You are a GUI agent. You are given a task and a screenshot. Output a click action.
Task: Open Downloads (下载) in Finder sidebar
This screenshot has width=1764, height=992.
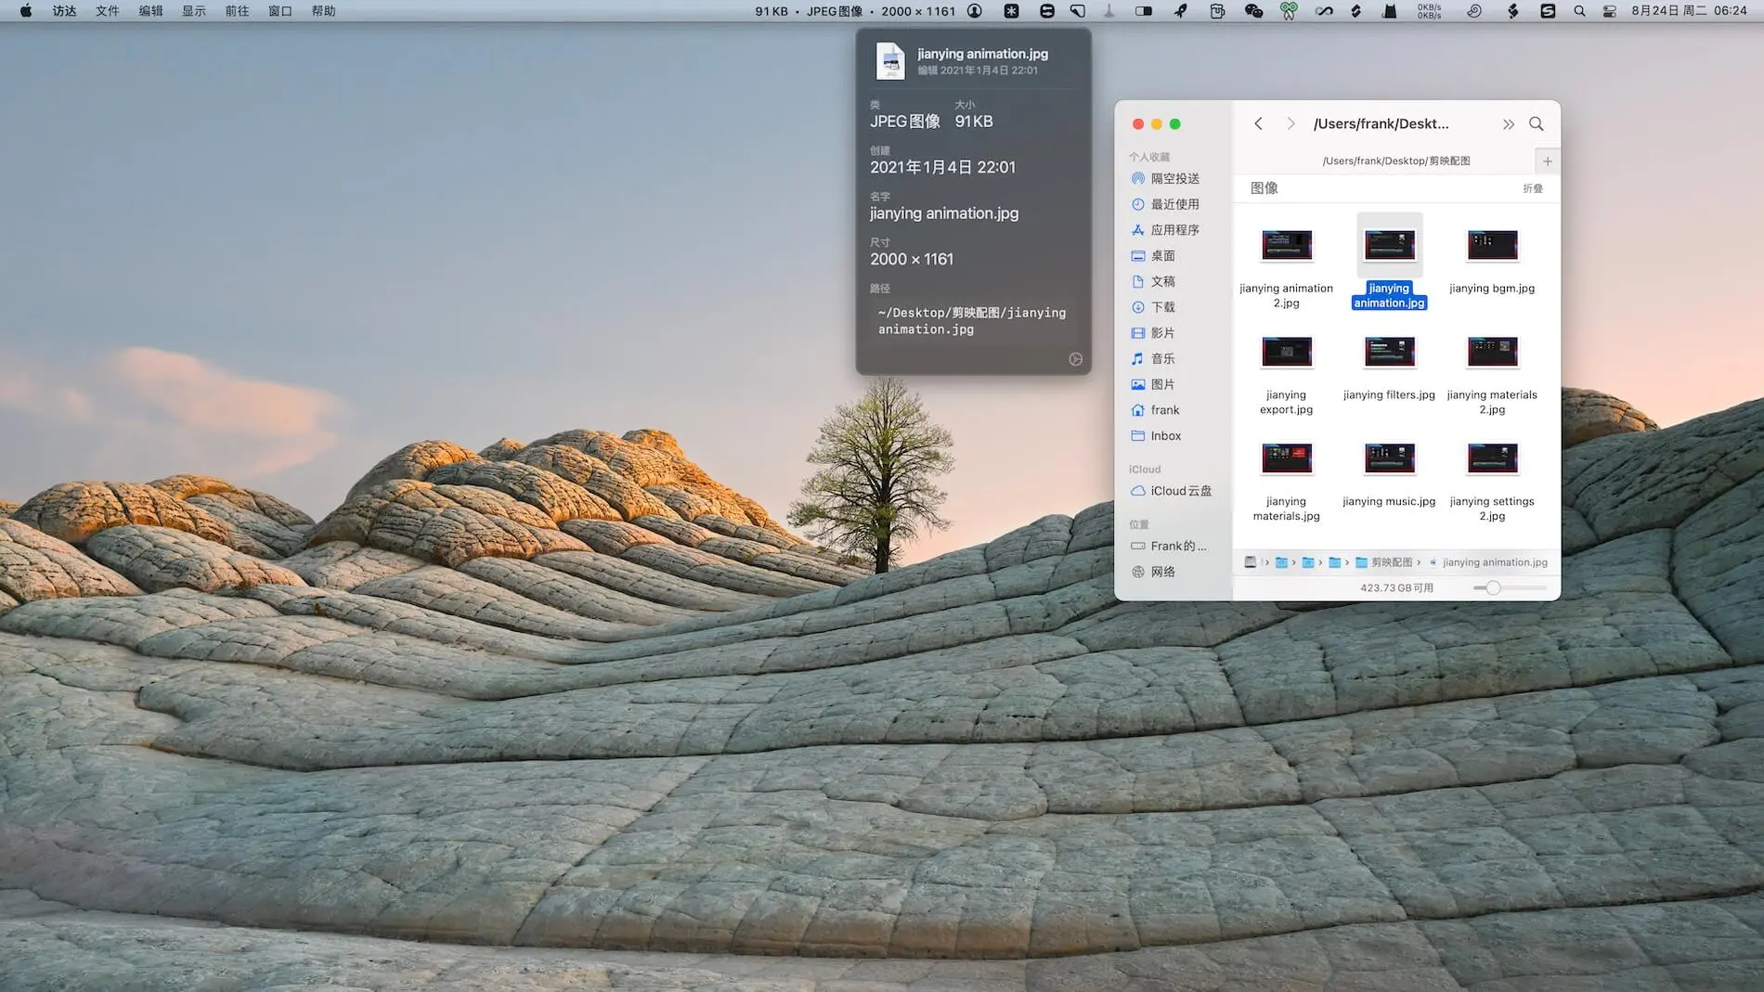click(1153, 307)
